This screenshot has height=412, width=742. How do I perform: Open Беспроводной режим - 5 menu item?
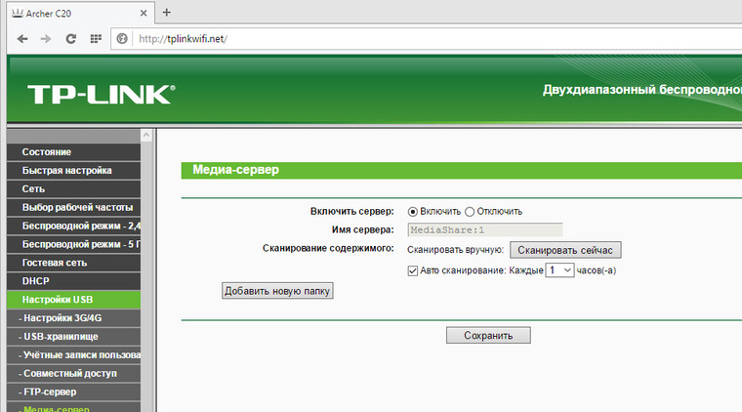[x=74, y=244]
